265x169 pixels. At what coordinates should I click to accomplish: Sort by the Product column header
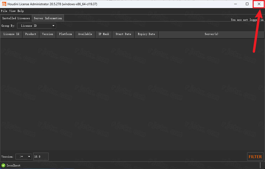click(x=31, y=34)
